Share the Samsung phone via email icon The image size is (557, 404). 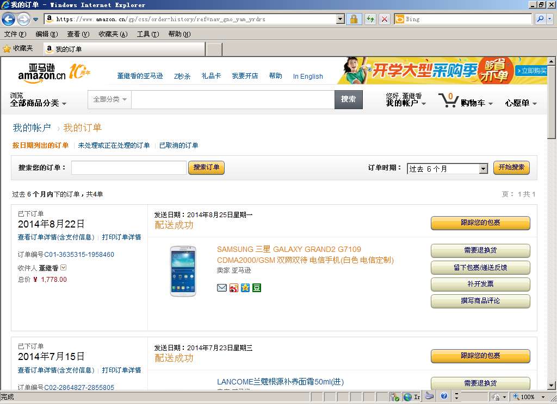(x=222, y=288)
